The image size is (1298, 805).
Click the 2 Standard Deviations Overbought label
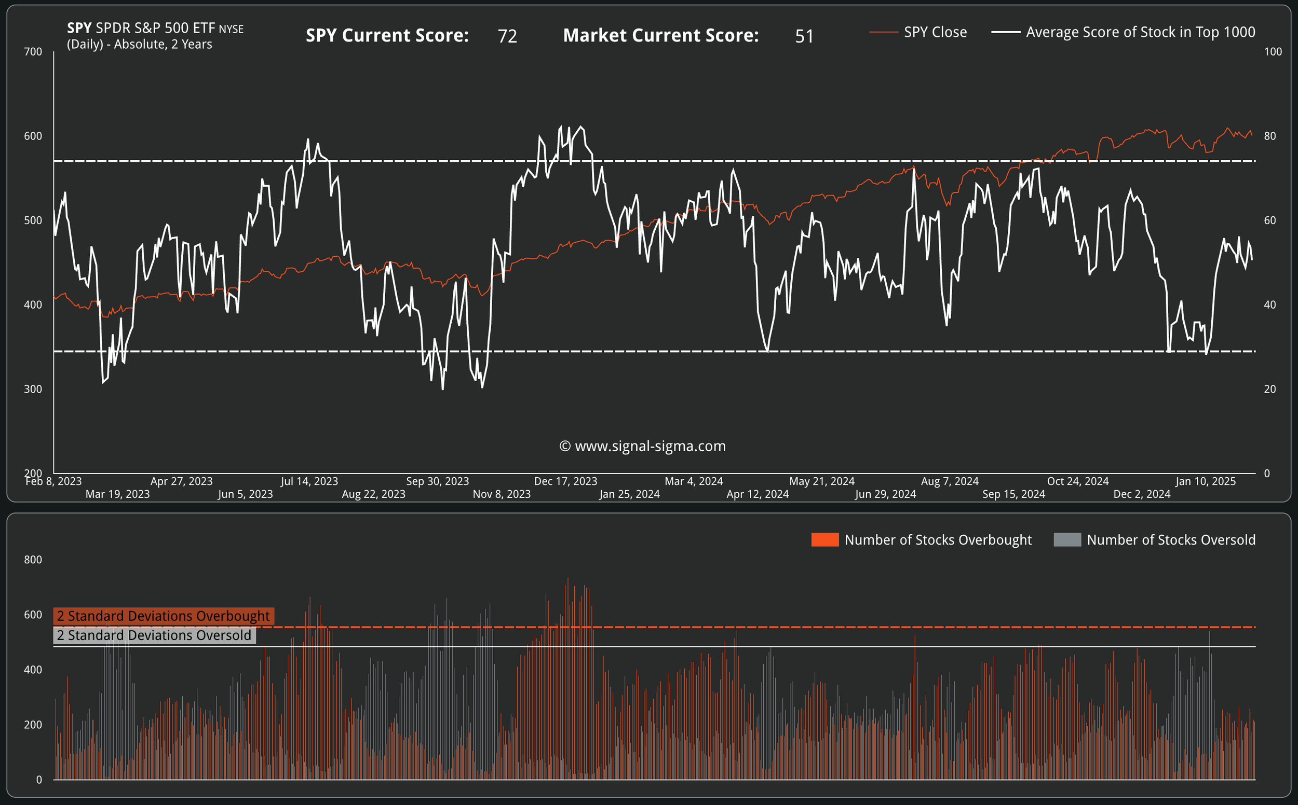coord(163,616)
